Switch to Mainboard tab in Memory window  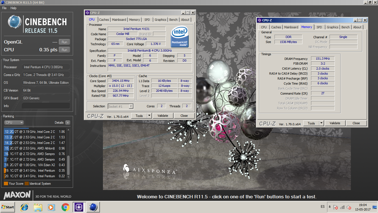(291, 27)
